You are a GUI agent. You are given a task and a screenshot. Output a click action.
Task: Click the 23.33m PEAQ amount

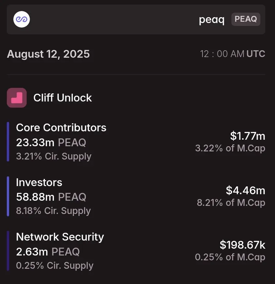coord(51,142)
